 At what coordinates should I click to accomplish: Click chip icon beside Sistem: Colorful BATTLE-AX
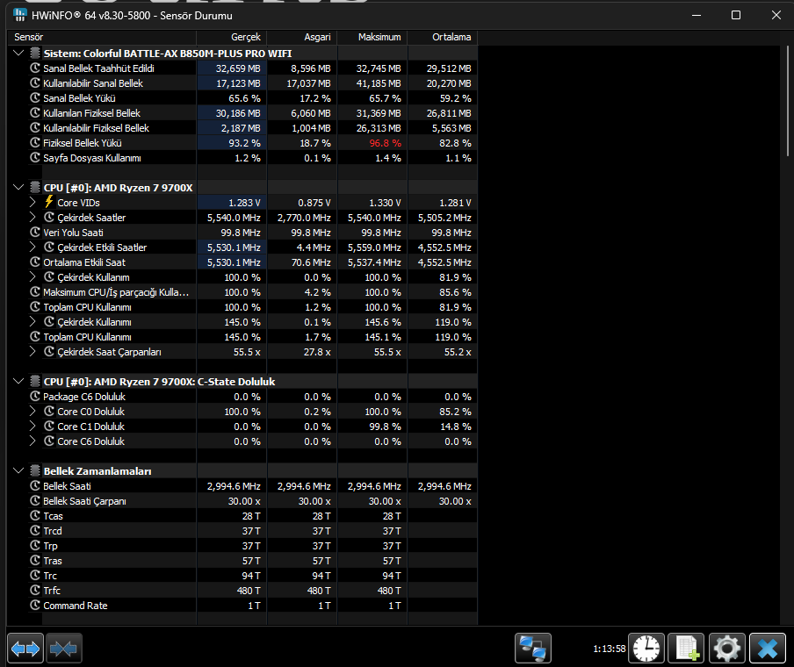pyautogui.click(x=35, y=53)
